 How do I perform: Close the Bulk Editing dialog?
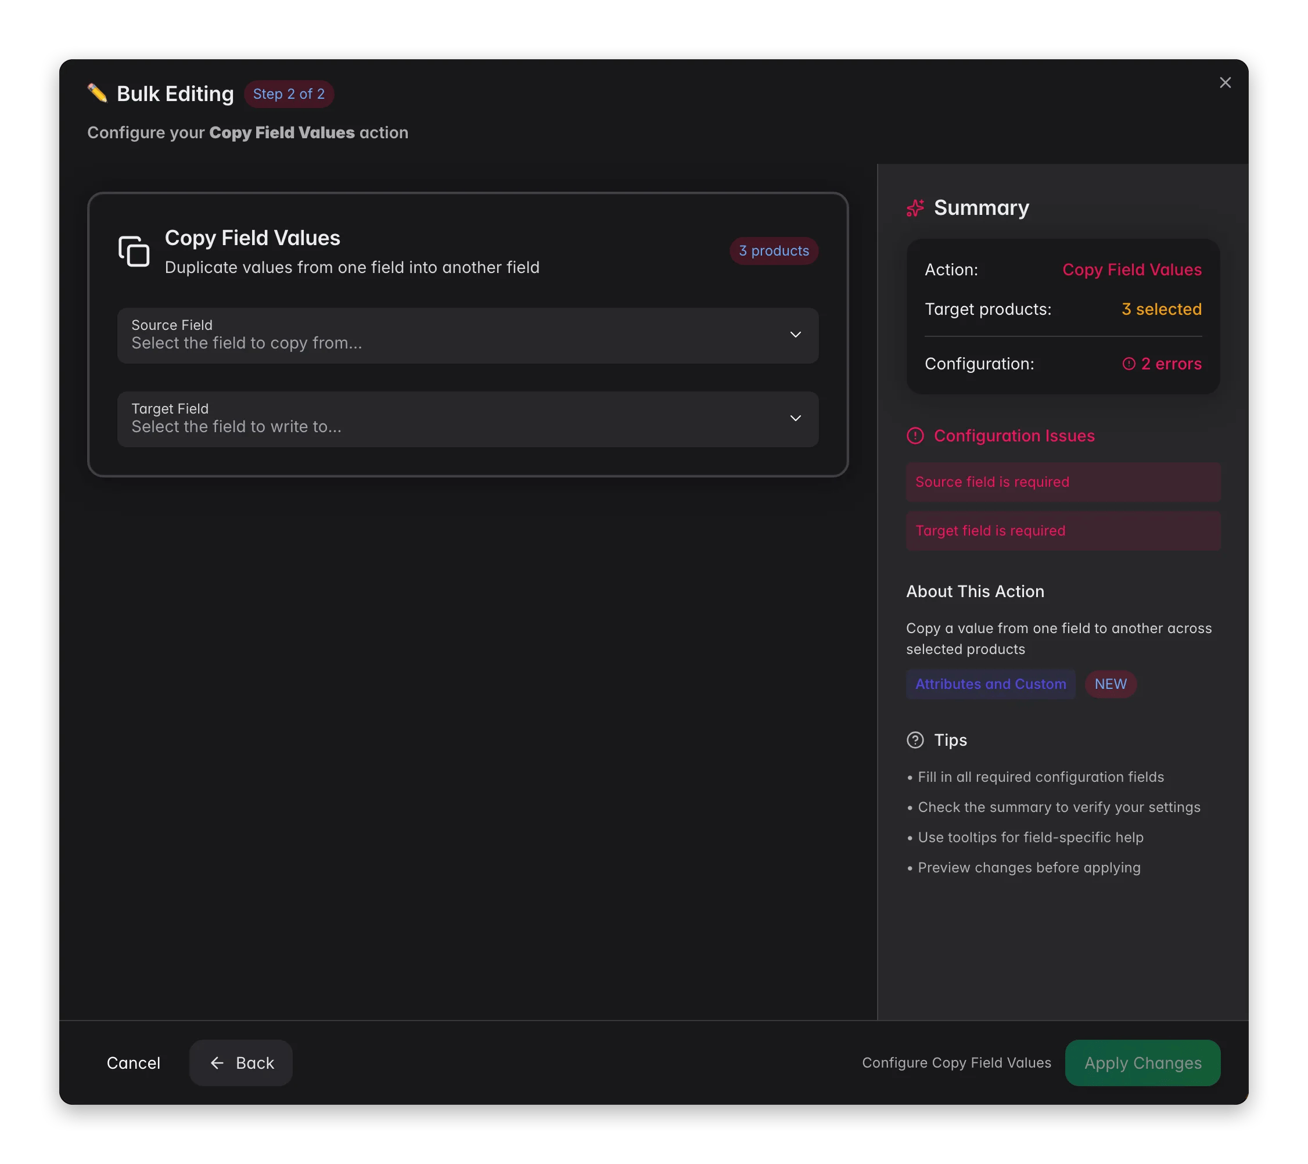1225,82
